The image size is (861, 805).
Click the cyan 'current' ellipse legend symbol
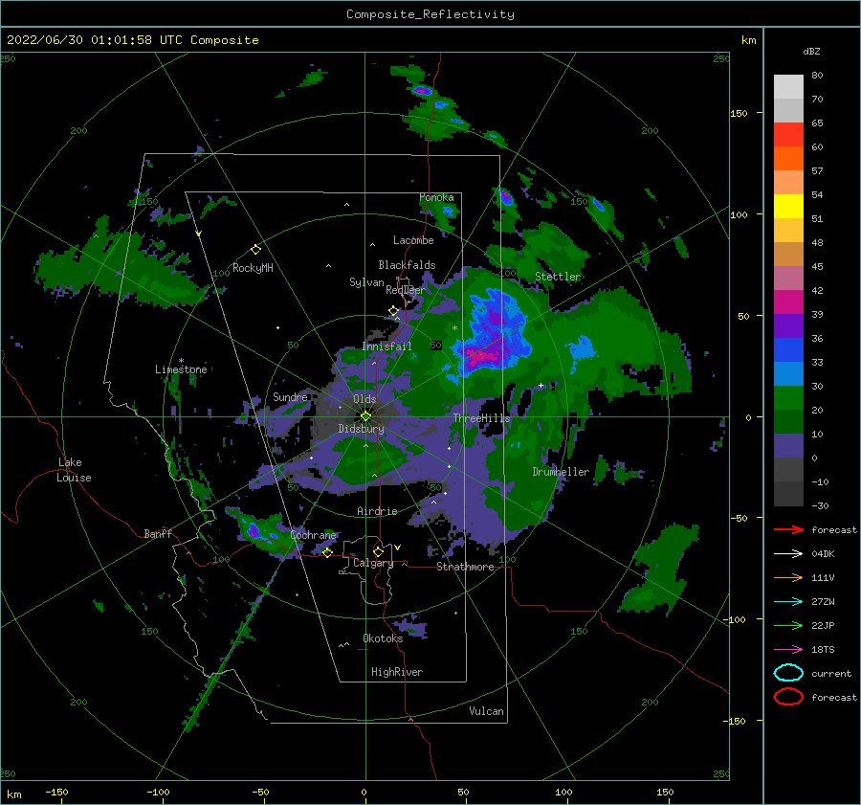click(x=788, y=673)
